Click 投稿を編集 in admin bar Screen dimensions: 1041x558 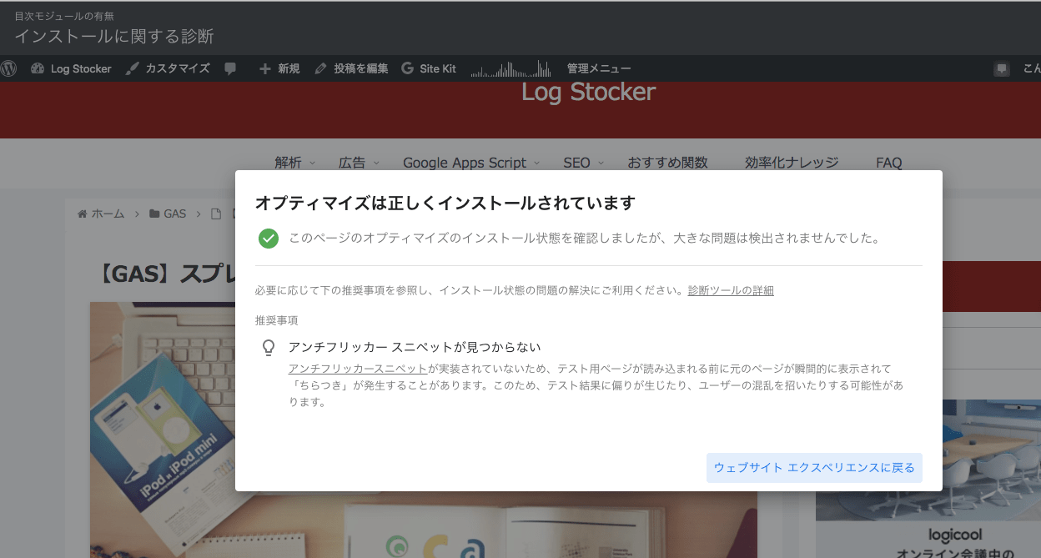[x=351, y=68]
